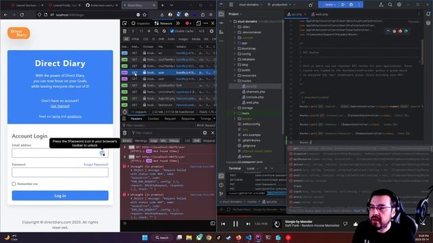This screenshot has height=243, width=433.
Task: Expand the database folder in project tree
Action: tap(235, 59)
